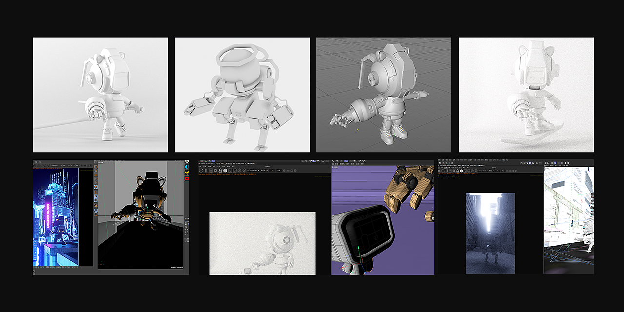Open settings gear in clay robot Live Viewer
Viewport: 624px width, 312px height.
(x=215, y=171)
